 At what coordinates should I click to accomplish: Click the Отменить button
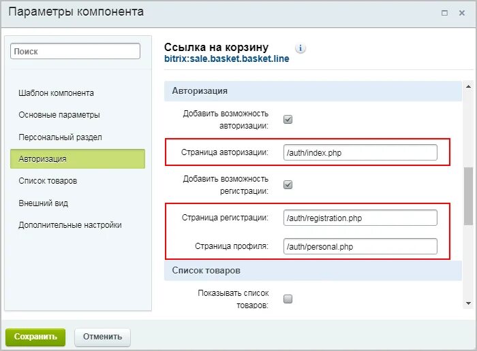(x=102, y=337)
